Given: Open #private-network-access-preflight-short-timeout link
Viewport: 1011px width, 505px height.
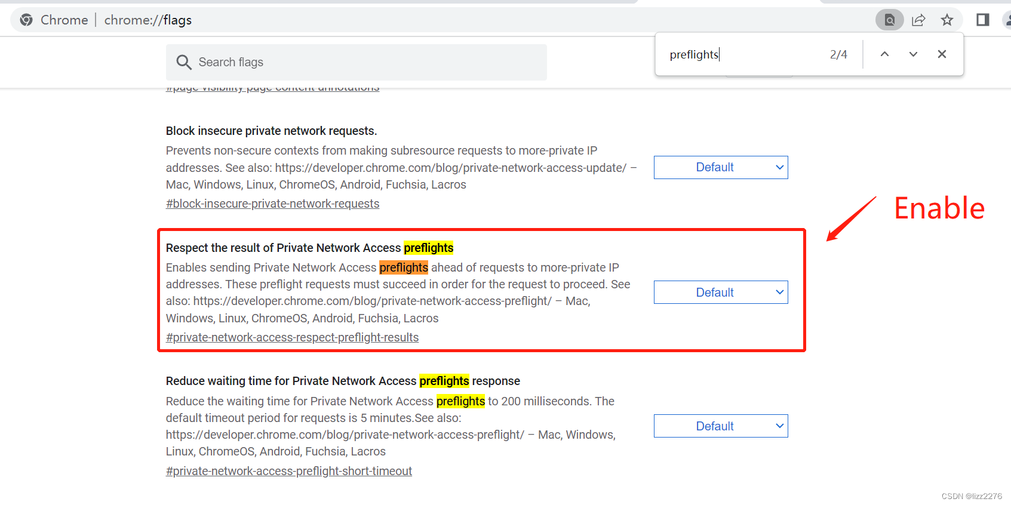Looking at the screenshot, I should (289, 471).
